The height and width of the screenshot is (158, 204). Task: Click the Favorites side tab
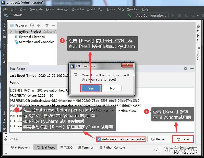[4, 120]
